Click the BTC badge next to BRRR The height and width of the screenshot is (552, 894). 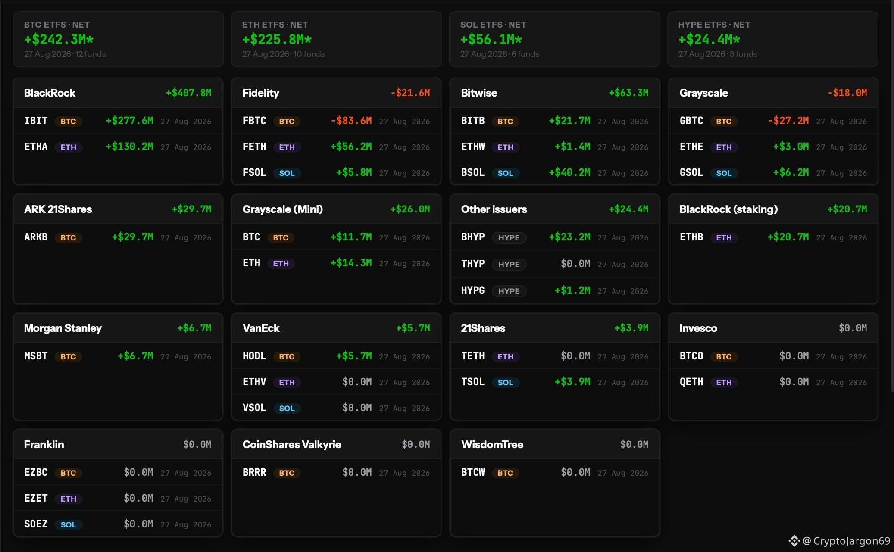coord(287,473)
